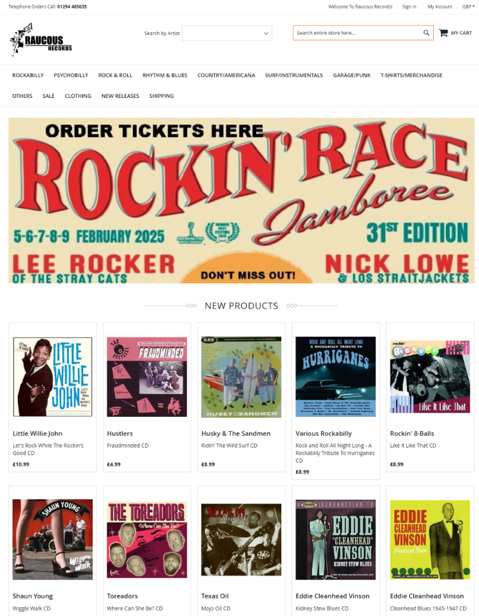View the Hustlers Fraudminded album cover

point(147,376)
